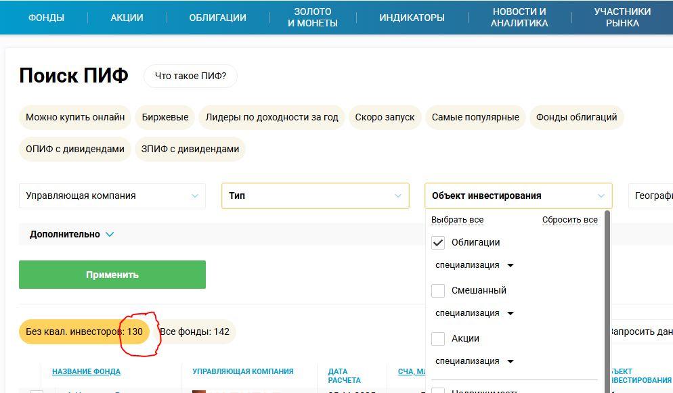Image resolution: width=673 pixels, height=393 pixels.
Task: Uncheck the Облигации checkbox
Action: point(438,243)
